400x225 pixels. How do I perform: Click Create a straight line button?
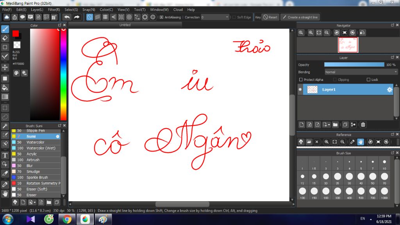coord(300,17)
